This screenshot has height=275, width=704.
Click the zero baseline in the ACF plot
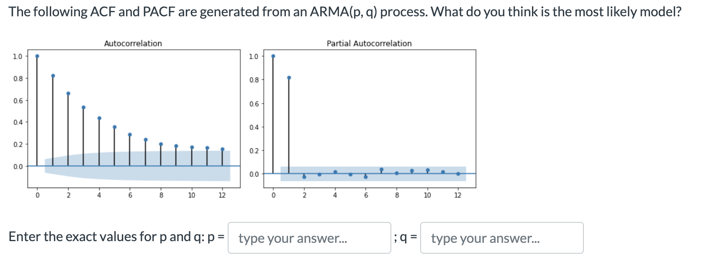[x=126, y=165]
